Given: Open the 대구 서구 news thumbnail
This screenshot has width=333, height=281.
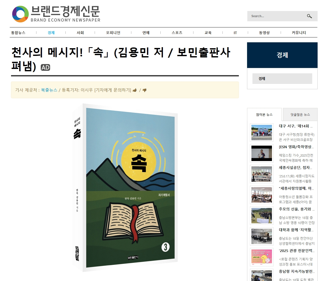Looking at the screenshot, I should [262, 133].
